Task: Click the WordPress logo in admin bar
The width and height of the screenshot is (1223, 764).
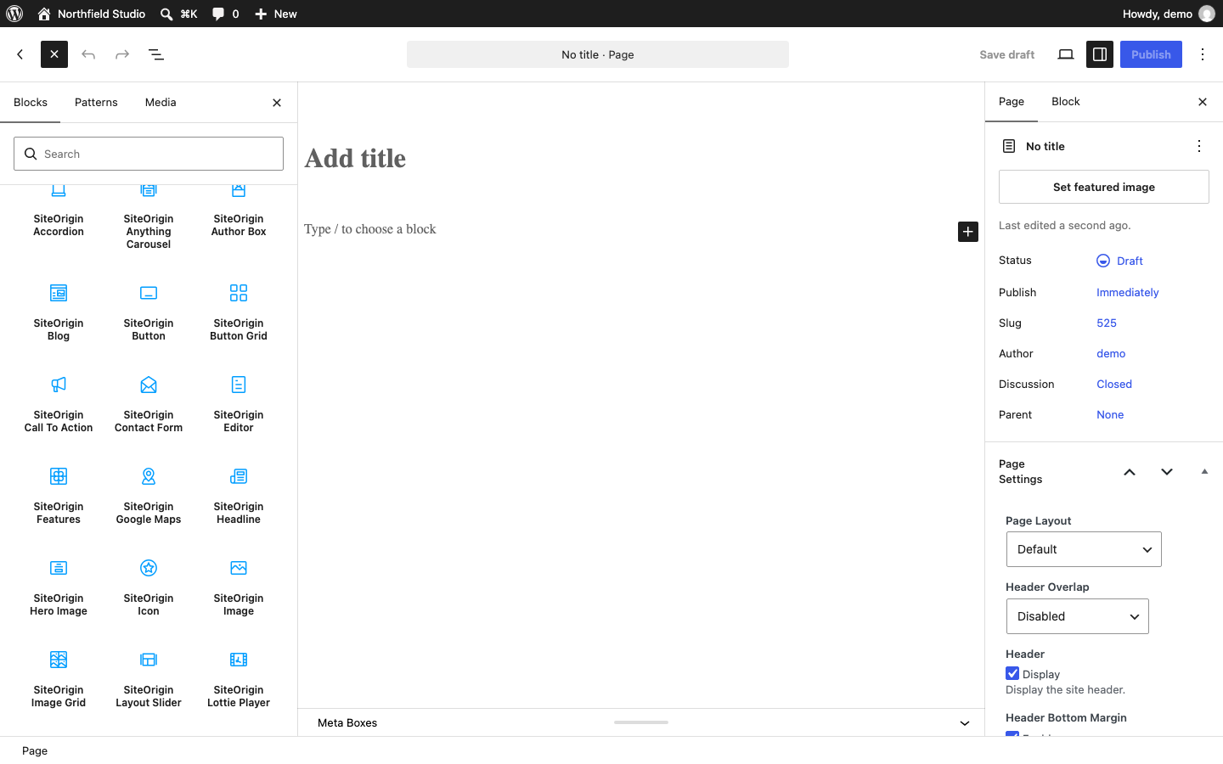Action: point(14,14)
